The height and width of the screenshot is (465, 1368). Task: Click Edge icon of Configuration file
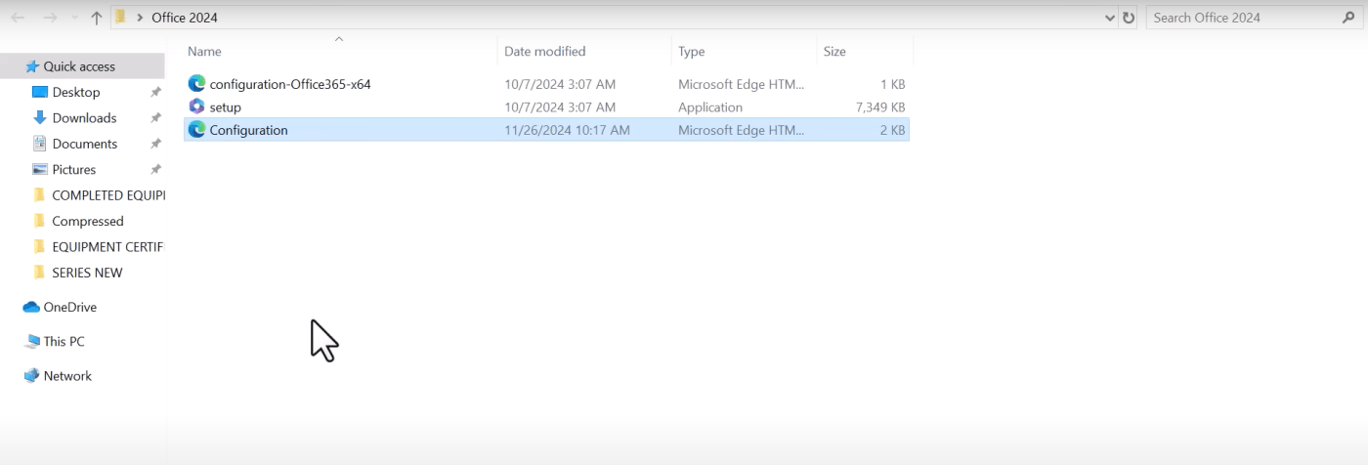click(x=196, y=129)
